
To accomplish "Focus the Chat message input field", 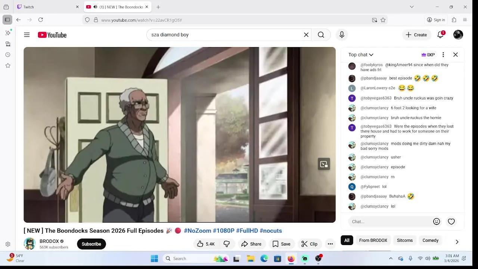I will pyautogui.click(x=391, y=222).
